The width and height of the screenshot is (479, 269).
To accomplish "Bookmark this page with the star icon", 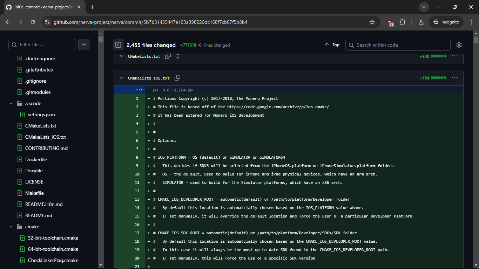I will click(372, 22).
